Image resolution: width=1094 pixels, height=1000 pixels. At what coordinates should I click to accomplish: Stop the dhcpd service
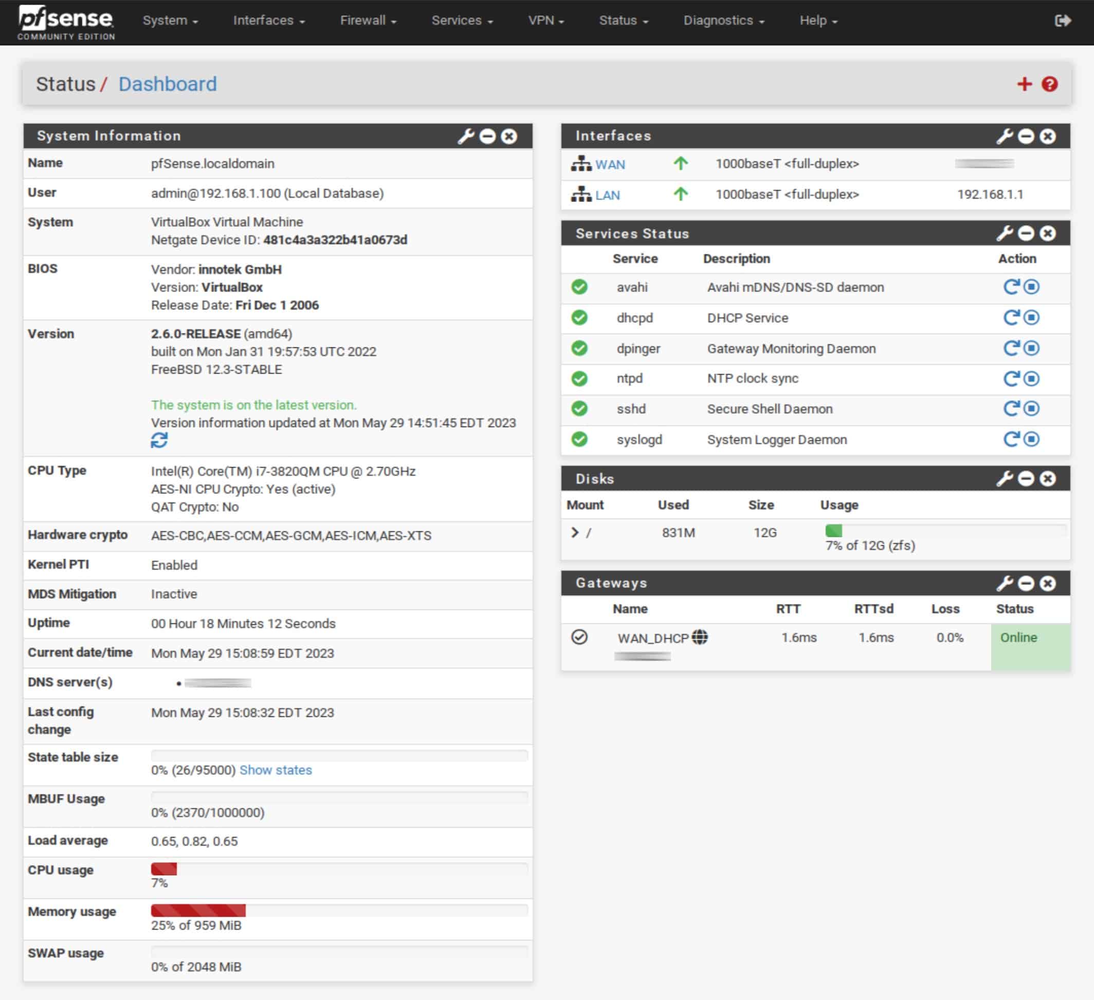click(x=1032, y=317)
